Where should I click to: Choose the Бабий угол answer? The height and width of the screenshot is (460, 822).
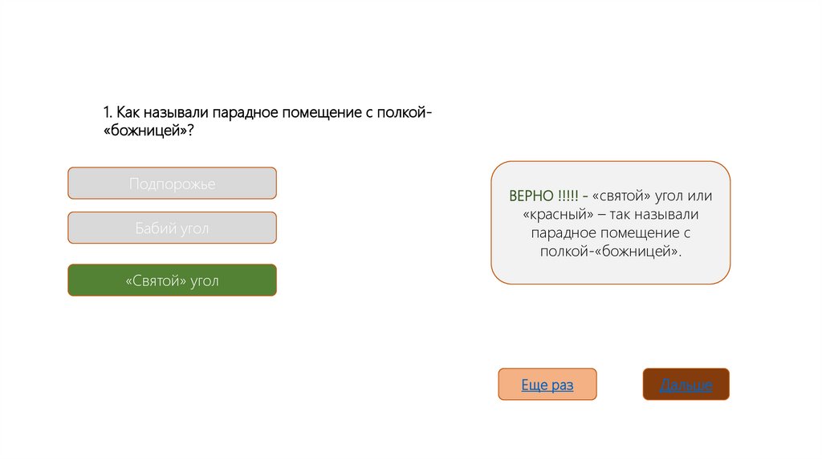click(x=172, y=228)
